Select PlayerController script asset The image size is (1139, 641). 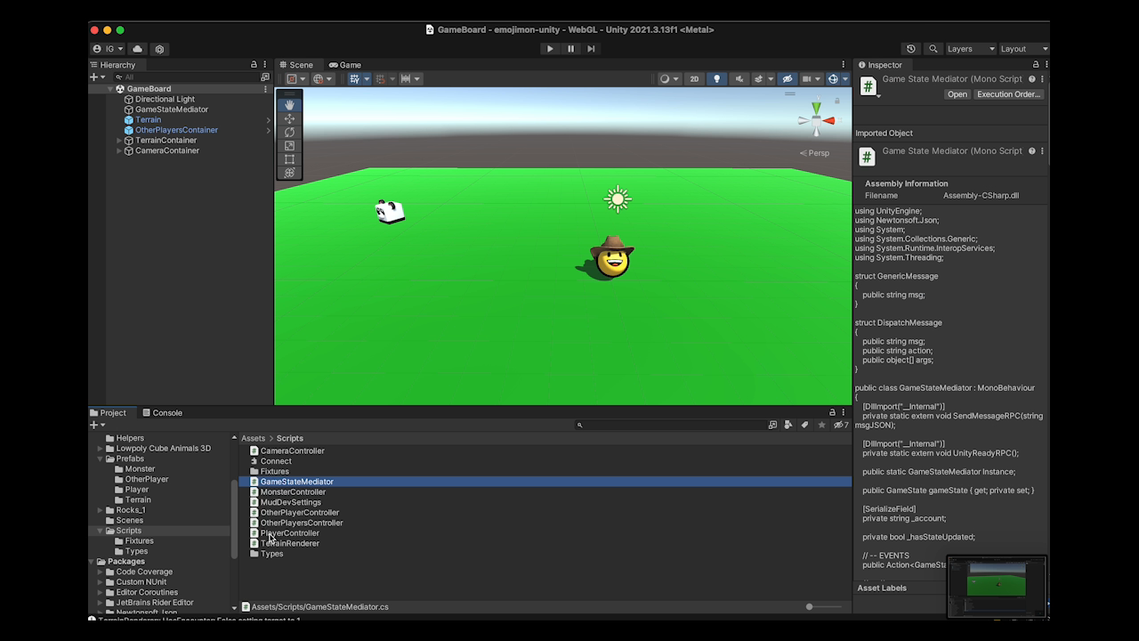289,533
